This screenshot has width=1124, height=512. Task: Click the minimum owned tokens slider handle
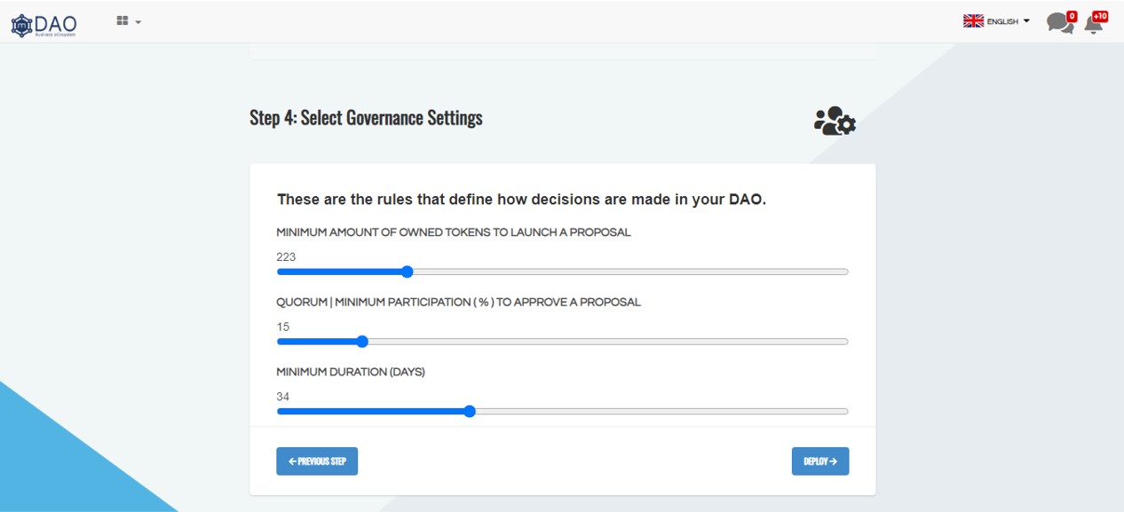[x=407, y=272]
